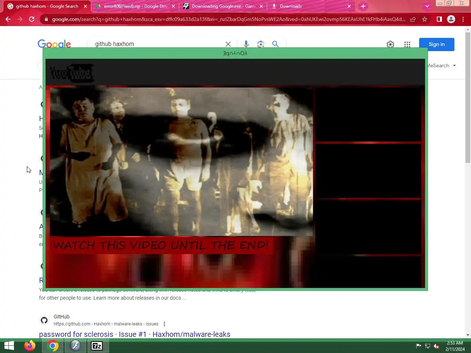This screenshot has height=353, width=471.
Task: Switch to the Downloading Google.exe tab
Action: tap(223, 6)
